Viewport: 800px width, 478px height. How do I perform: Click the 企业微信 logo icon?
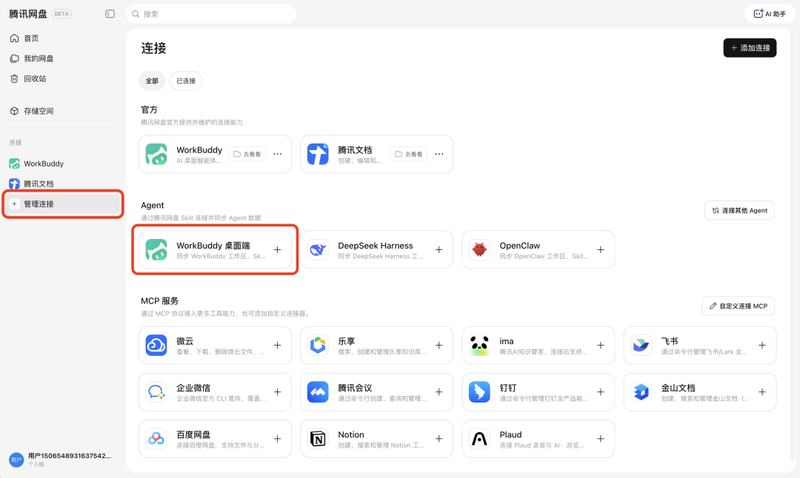pyautogui.click(x=156, y=392)
